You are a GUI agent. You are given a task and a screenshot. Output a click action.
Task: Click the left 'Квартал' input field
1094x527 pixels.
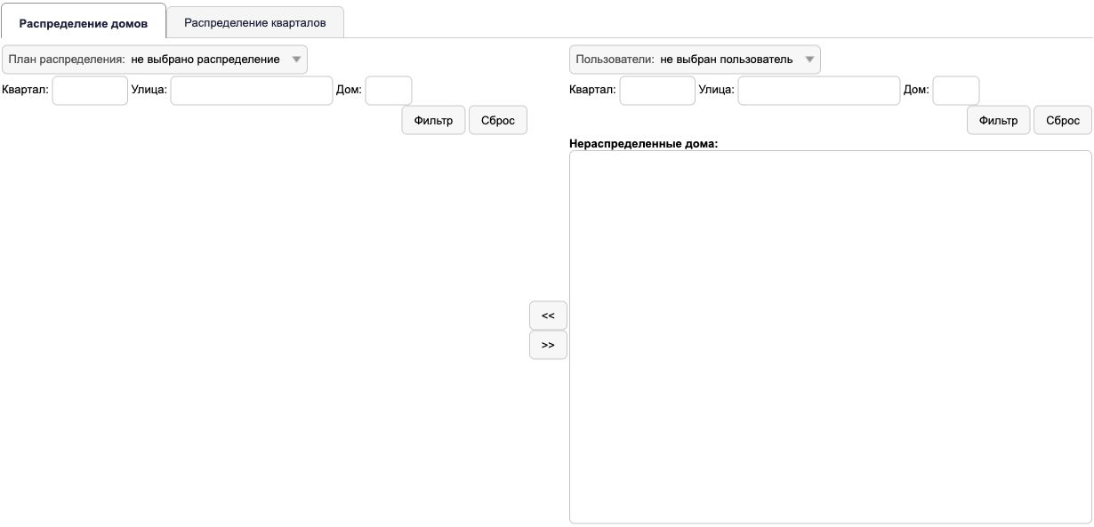coord(91,90)
